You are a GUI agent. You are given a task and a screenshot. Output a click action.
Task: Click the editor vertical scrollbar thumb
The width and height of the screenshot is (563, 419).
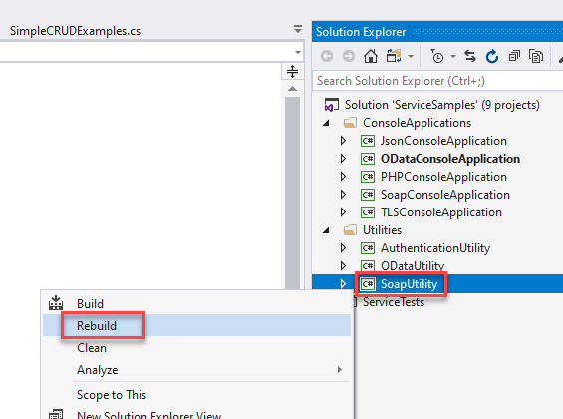tap(293, 193)
